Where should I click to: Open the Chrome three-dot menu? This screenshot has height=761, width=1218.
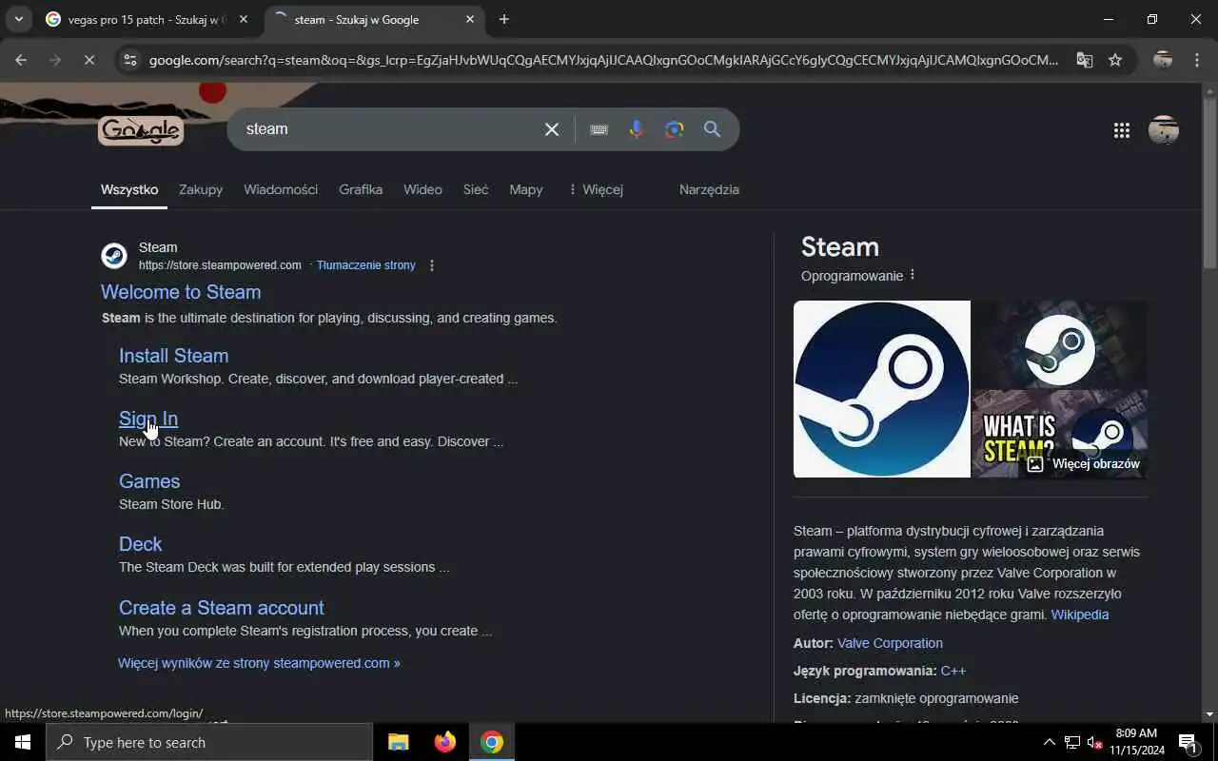coord(1197,60)
